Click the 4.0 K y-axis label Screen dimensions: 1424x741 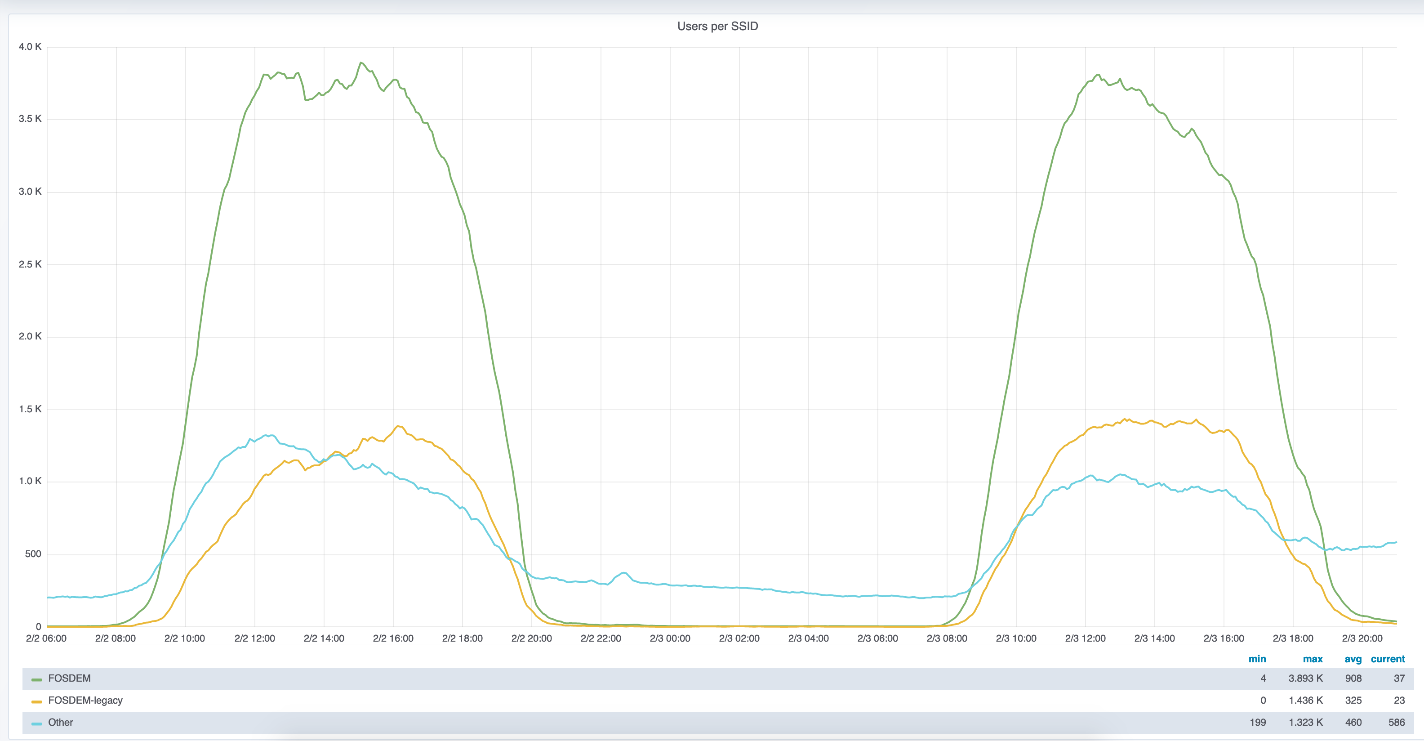tap(30, 46)
